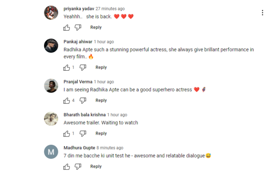This screenshot has width=271, height=176.
Task: Open priyanka yadav's profile picture
Action: (51, 13)
